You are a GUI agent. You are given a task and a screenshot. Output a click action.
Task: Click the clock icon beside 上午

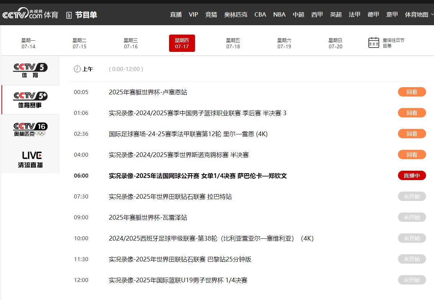[x=77, y=69]
